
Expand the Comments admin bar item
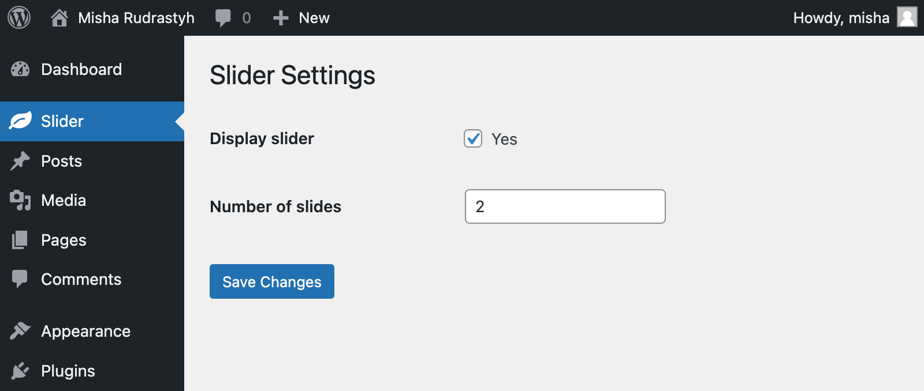click(231, 17)
